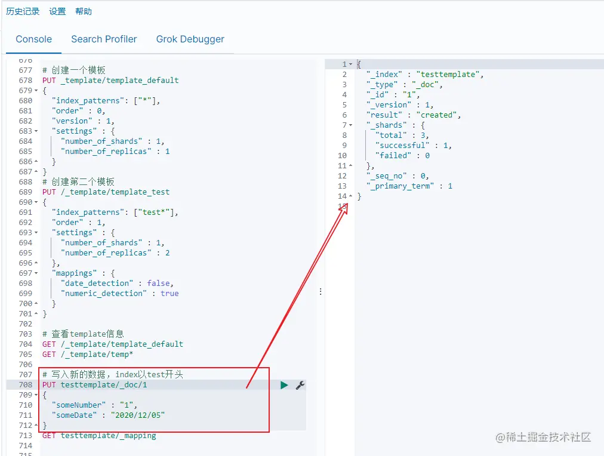Click the comment # 创建第二个模板

coord(79,182)
